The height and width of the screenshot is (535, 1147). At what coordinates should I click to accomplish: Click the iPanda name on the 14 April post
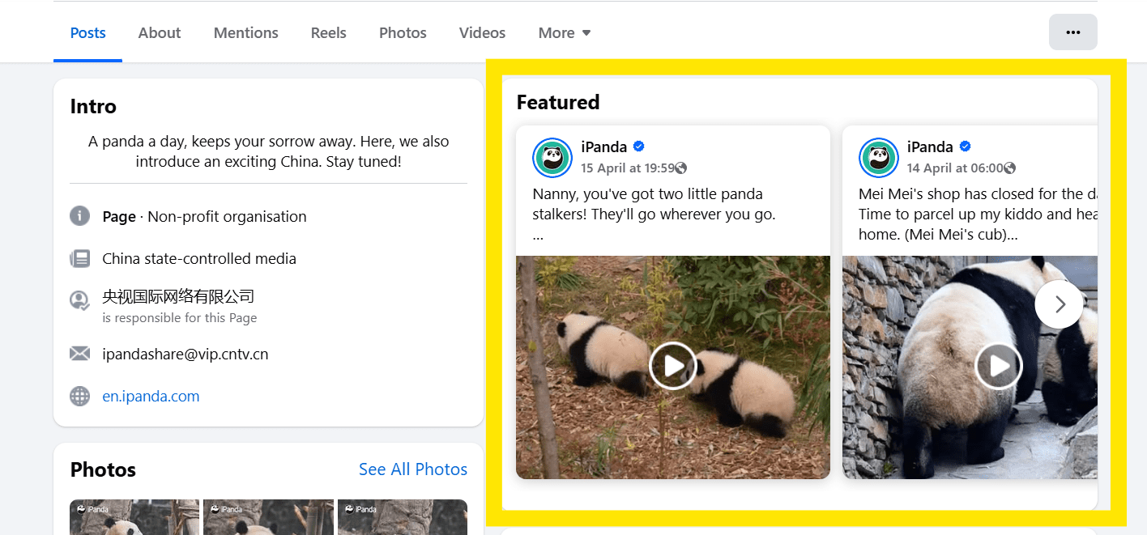[931, 146]
